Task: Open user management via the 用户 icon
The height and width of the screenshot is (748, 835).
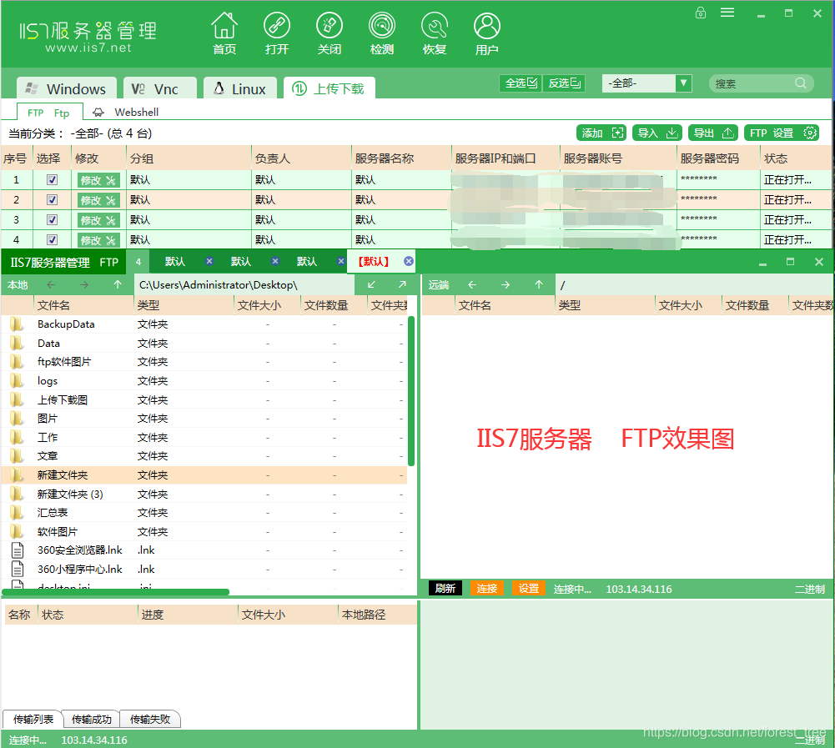Action: click(x=486, y=33)
